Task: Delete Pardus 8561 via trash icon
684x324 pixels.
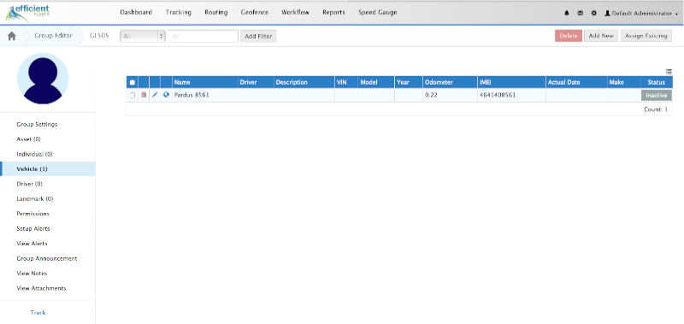Action: 144,95
